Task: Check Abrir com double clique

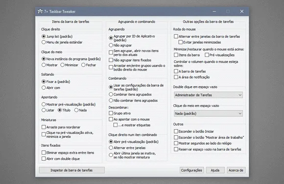Action: pyautogui.click(x=44, y=158)
